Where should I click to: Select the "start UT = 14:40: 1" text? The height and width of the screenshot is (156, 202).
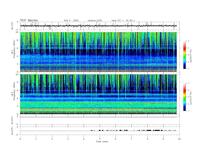123,20
